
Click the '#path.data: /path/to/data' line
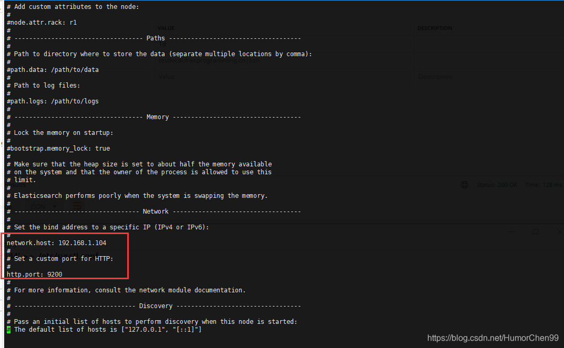pos(53,70)
